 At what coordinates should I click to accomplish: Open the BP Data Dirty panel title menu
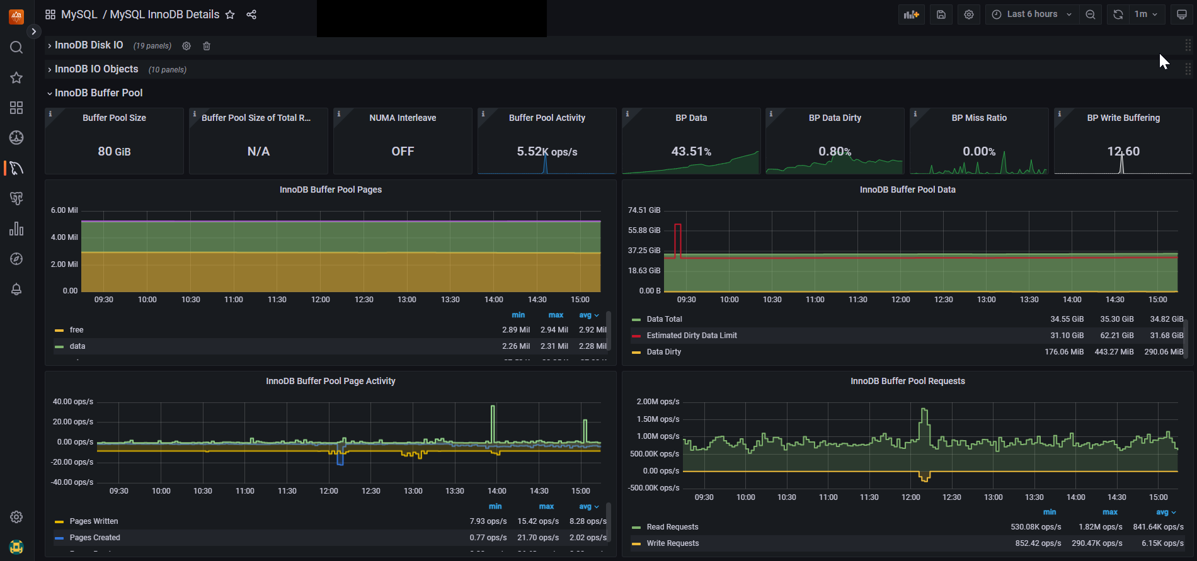point(835,118)
